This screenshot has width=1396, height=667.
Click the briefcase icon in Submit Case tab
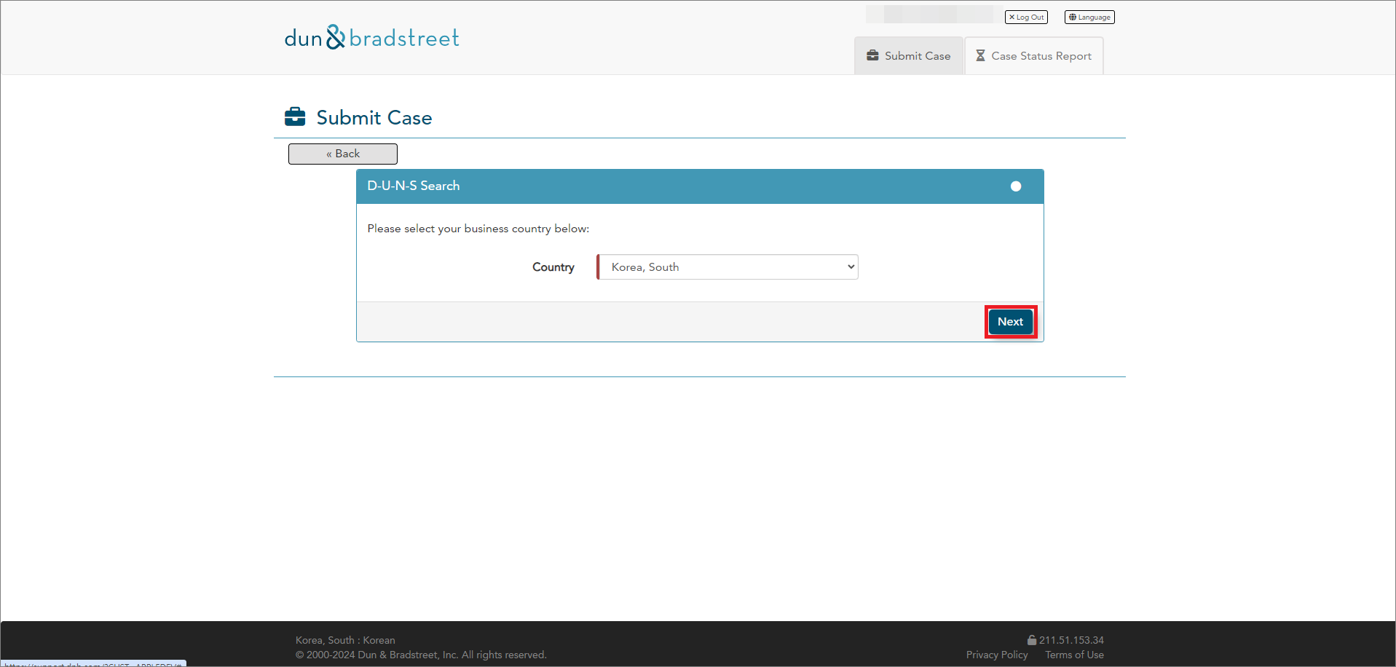[872, 55]
